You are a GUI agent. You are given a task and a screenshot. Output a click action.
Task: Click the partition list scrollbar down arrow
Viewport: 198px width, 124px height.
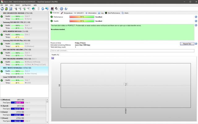[x=47, y=122]
